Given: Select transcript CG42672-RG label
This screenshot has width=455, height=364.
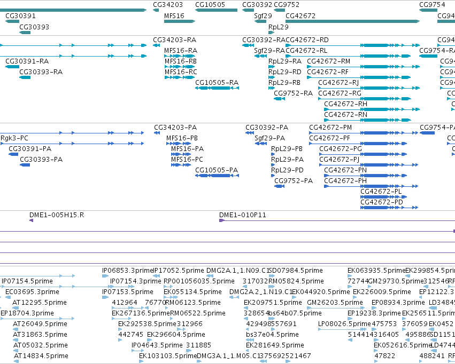Looking at the screenshot, I should (x=340, y=93).
